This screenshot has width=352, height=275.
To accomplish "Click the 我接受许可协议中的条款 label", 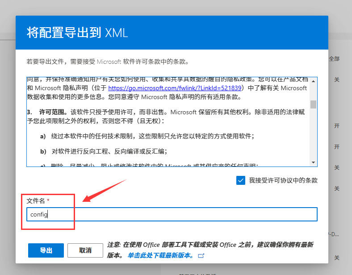I will point(283,180).
